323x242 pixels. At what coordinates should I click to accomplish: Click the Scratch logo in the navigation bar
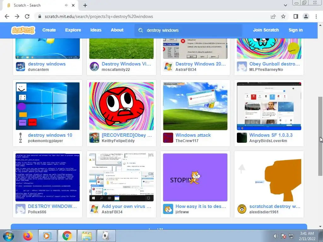[23, 30]
